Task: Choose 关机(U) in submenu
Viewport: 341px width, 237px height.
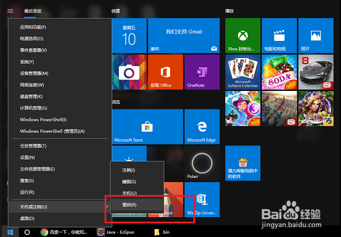Action: point(137,193)
